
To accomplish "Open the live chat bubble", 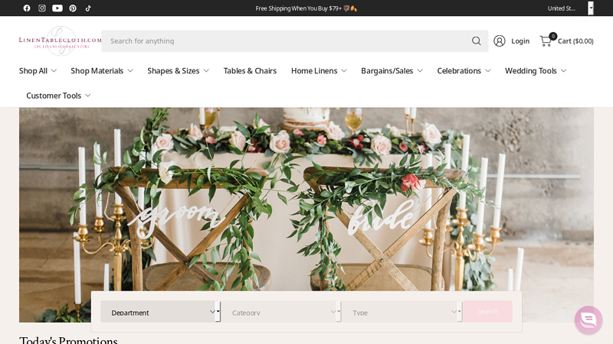I will 588,320.
